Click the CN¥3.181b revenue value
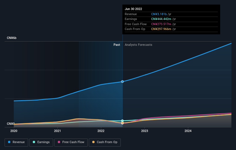This screenshot has height=150, width=236. pyautogui.click(x=159, y=14)
